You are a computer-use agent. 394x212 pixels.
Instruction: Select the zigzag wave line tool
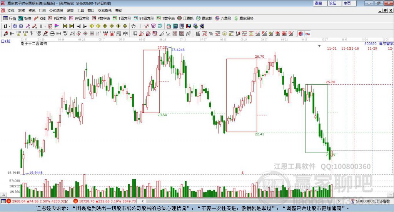tap(168, 33)
